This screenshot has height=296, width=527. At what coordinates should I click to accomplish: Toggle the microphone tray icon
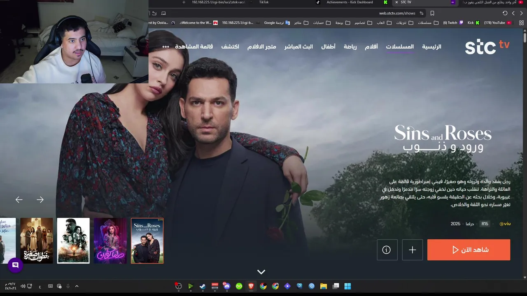click(x=68, y=286)
